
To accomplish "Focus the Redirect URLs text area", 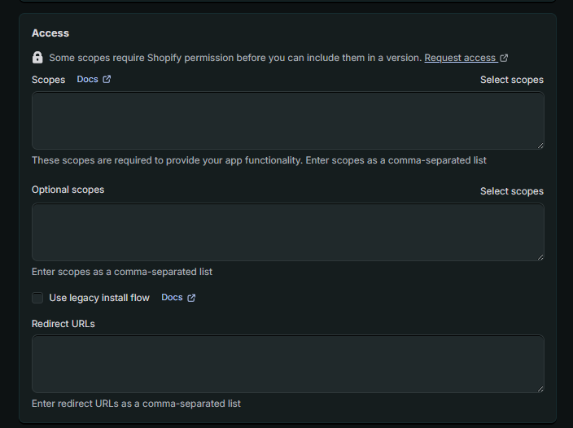I will 287,364.
